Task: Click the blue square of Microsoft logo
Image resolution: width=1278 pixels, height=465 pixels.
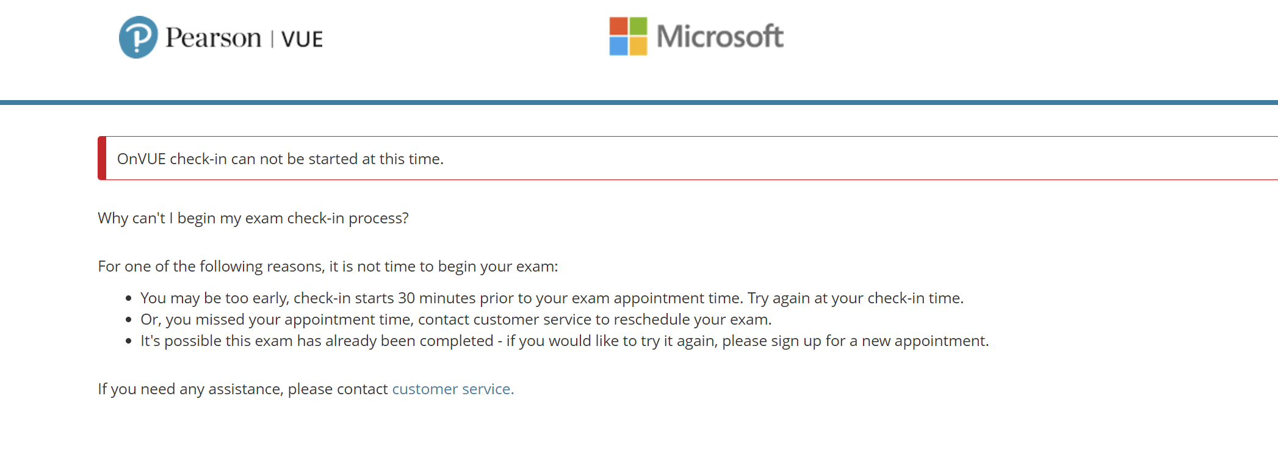Action: point(618,46)
